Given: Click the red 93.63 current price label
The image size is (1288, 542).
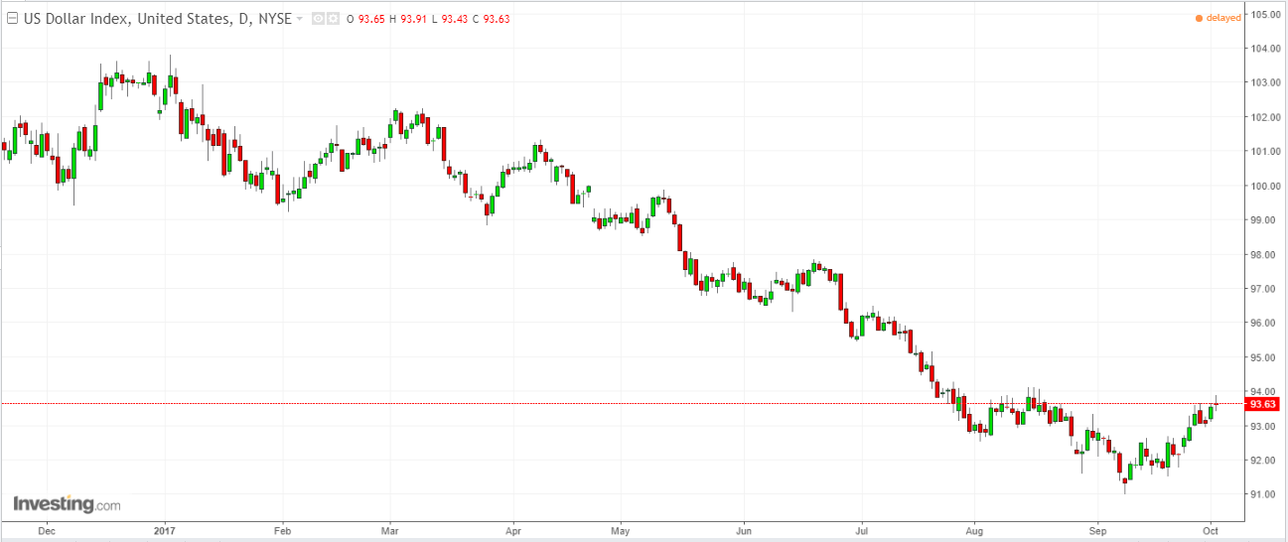Looking at the screenshot, I should tap(1262, 404).
